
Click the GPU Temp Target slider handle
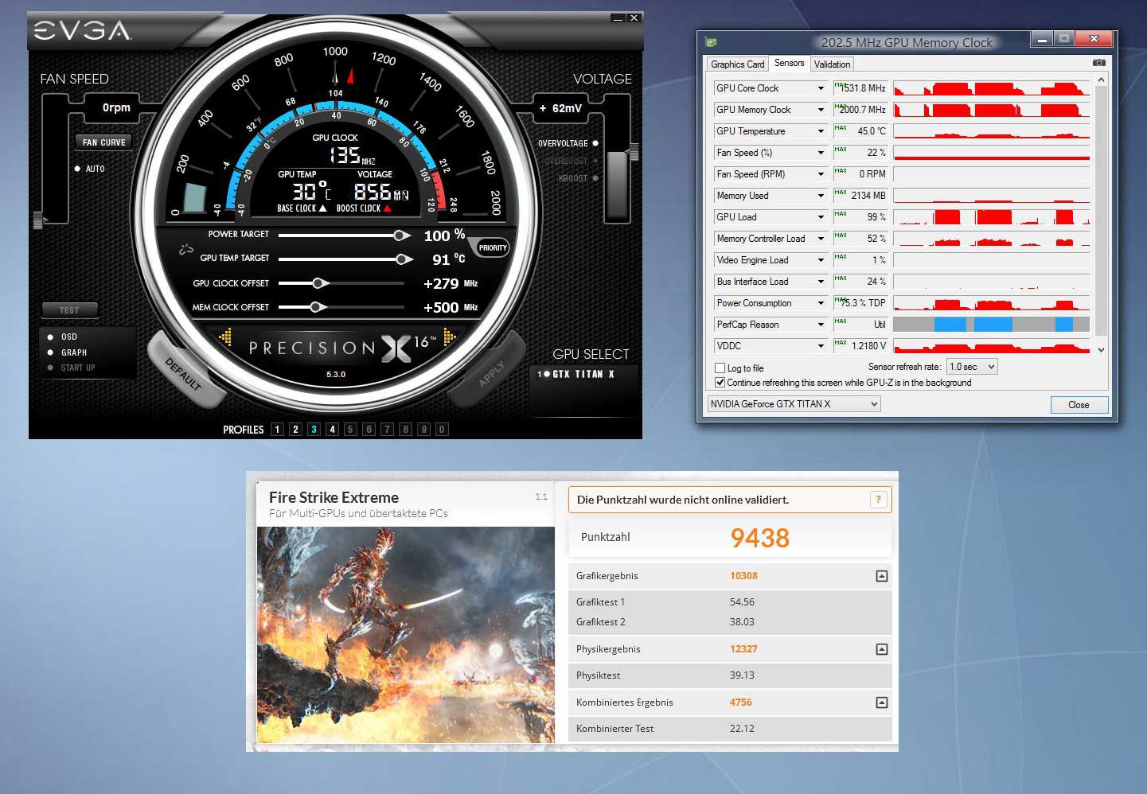tap(404, 259)
